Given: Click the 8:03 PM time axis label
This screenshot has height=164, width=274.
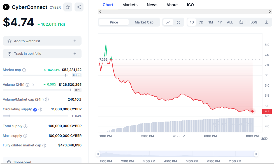Looking at the screenshot, I should click(x=252, y=136).
